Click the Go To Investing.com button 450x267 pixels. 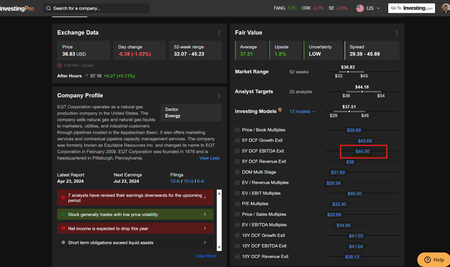[411, 8]
